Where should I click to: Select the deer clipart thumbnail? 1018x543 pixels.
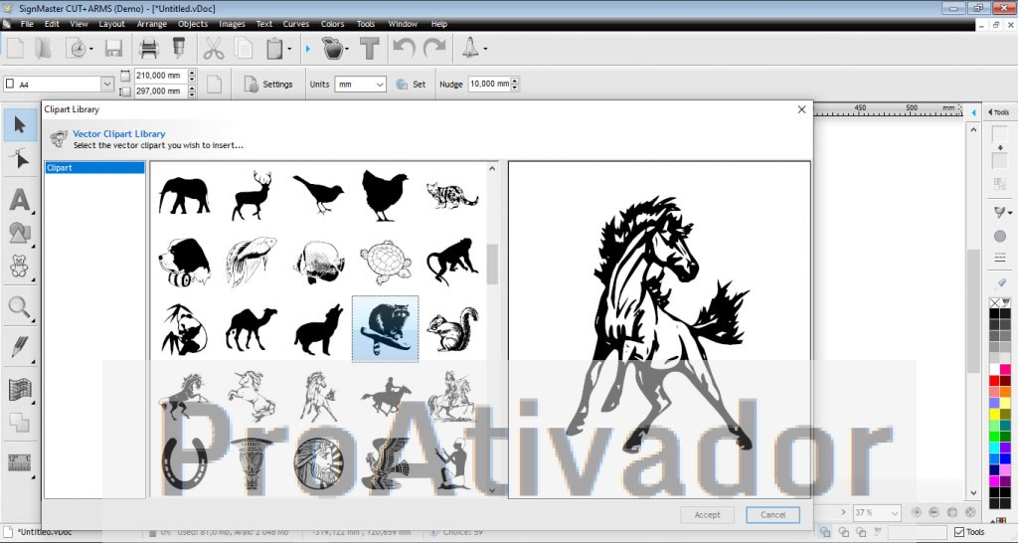(252, 196)
